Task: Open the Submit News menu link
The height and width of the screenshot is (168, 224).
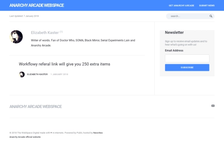Action: tap(207, 5)
